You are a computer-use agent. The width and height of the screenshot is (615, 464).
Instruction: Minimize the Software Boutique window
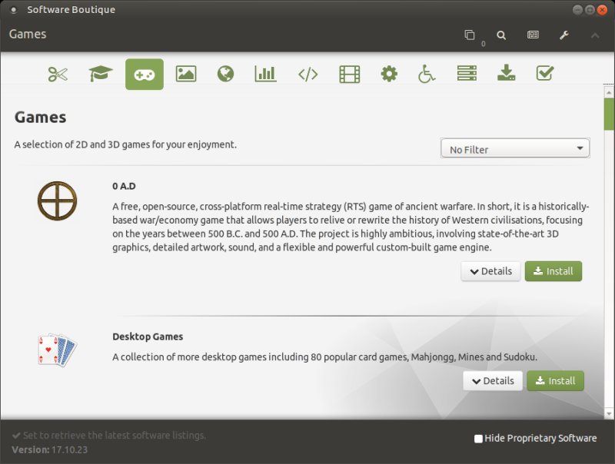[577, 10]
